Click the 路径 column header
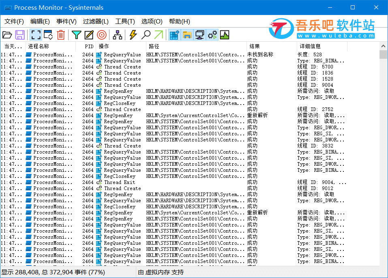This screenshot has width=388, height=278. click(x=196, y=46)
